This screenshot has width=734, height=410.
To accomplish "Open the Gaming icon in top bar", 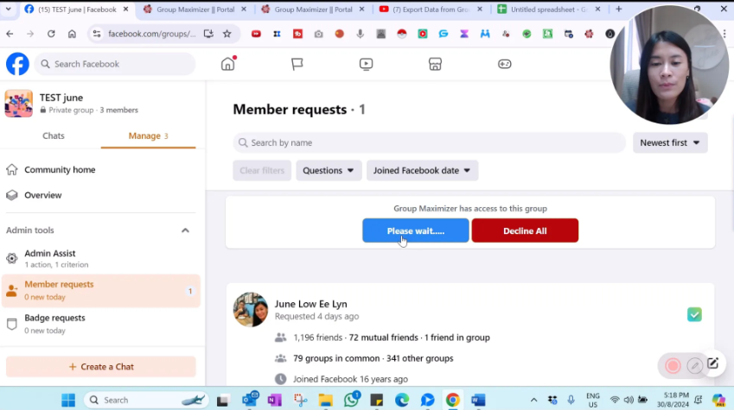I will (505, 64).
